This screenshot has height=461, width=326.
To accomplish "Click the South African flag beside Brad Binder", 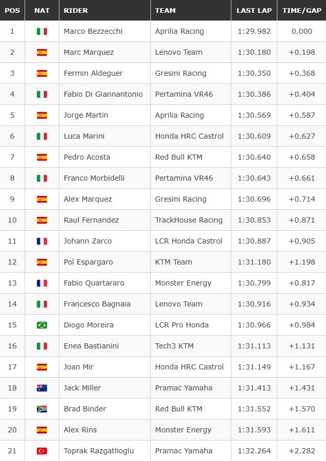I will [x=42, y=409].
